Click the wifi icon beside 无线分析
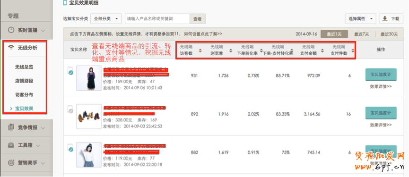Image resolution: width=409 pixels, height=177 pixels. coord(11,48)
